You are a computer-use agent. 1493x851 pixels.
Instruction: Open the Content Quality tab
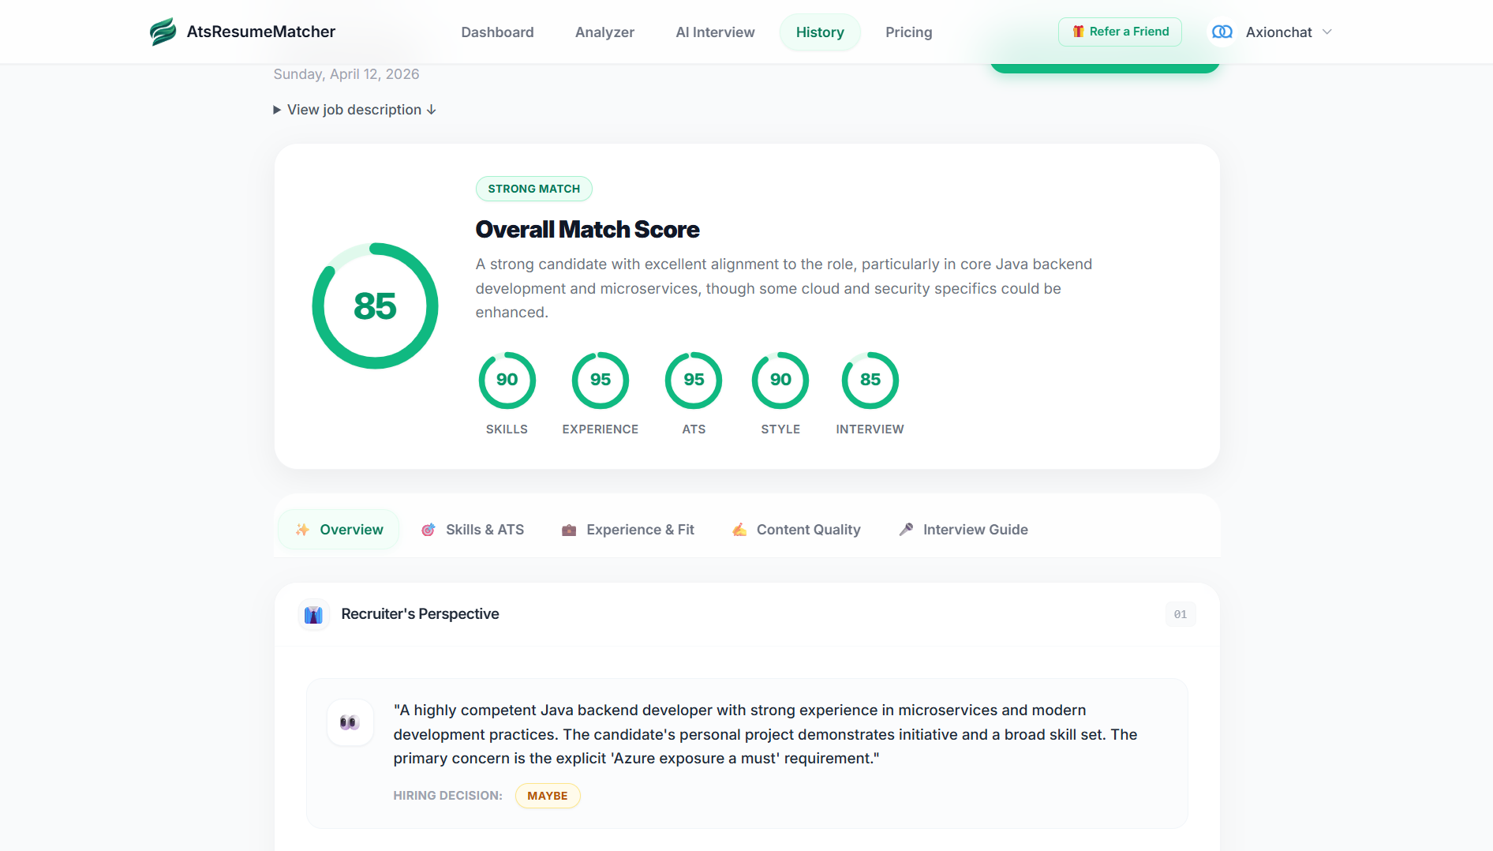796,530
